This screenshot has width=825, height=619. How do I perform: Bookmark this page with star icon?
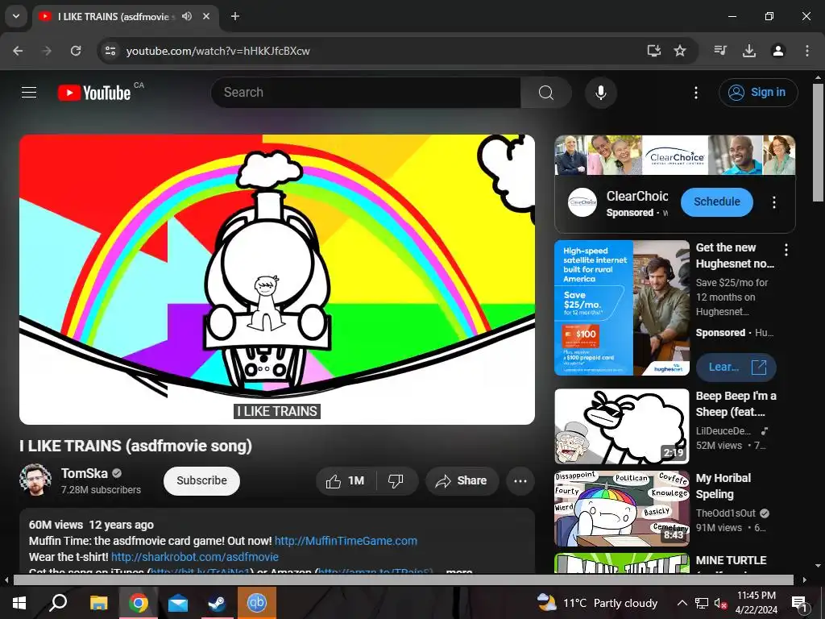click(680, 51)
